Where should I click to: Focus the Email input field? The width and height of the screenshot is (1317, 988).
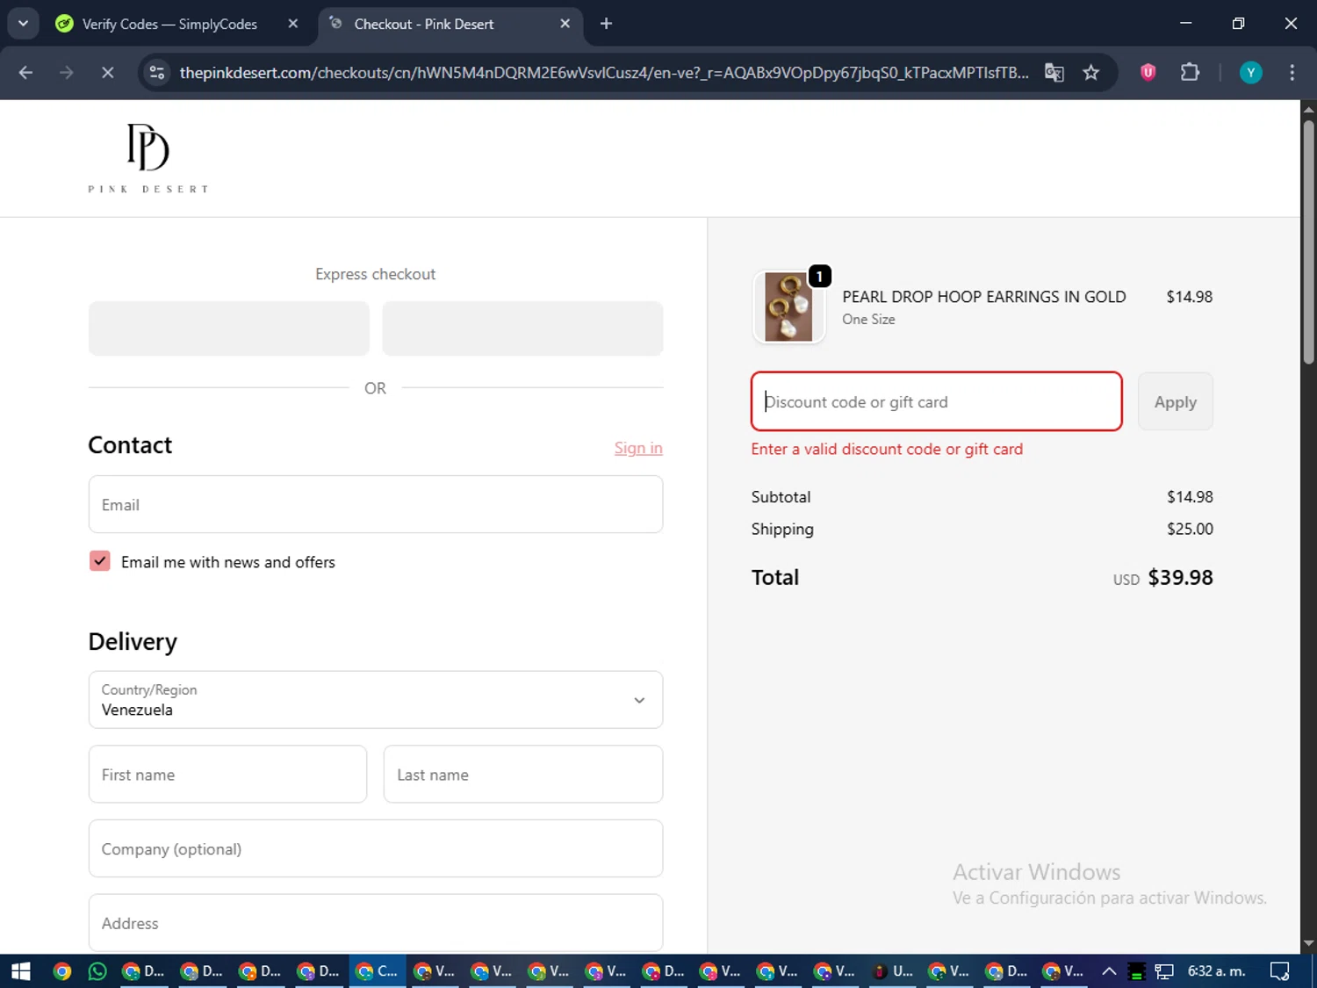coord(376,504)
